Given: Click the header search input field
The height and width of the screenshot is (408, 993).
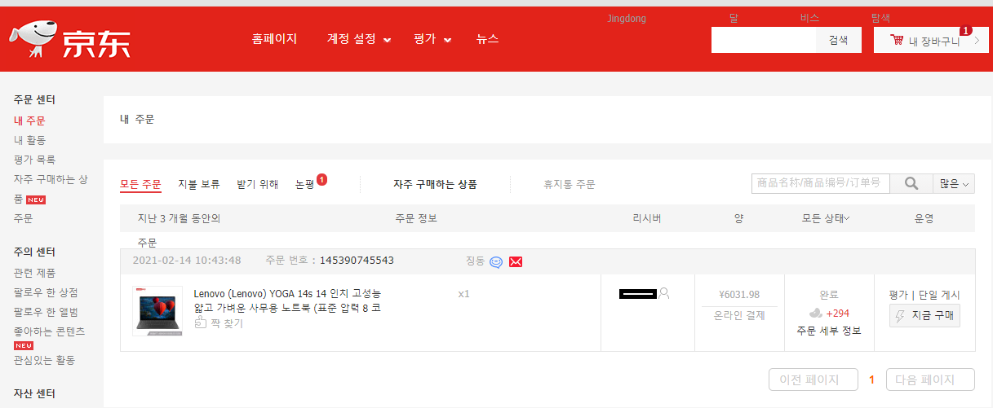Looking at the screenshot, I should (764, 40).
